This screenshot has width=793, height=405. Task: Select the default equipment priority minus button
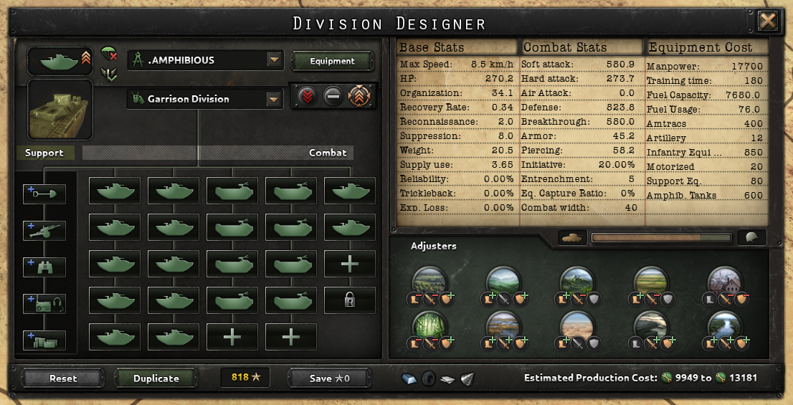click(332, 96)
